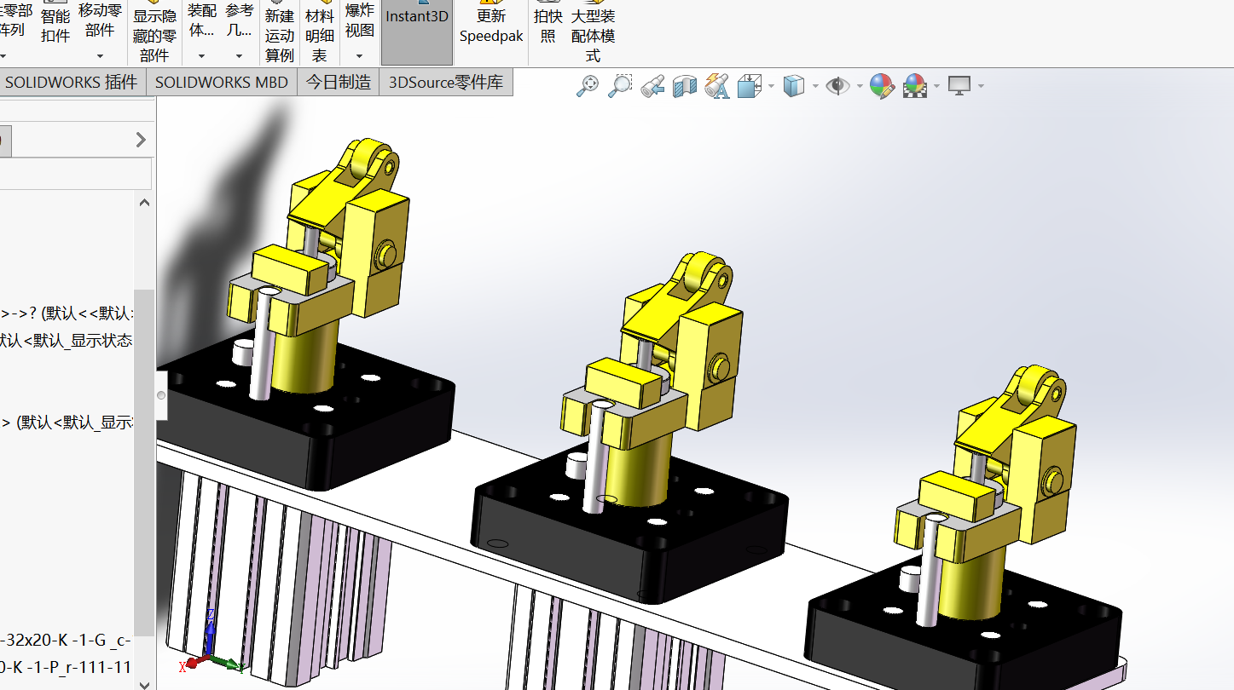
Task: Click the feature tree panel right chevron
Action: click(x=142, y=140)
